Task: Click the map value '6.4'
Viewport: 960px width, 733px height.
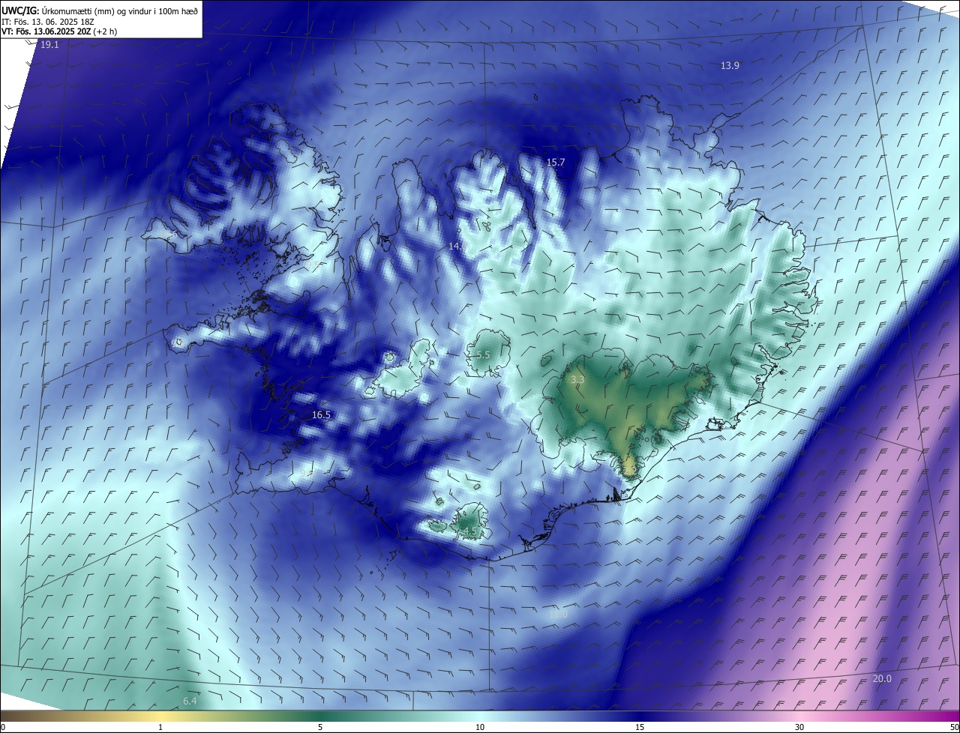Action: coord(190,702)
